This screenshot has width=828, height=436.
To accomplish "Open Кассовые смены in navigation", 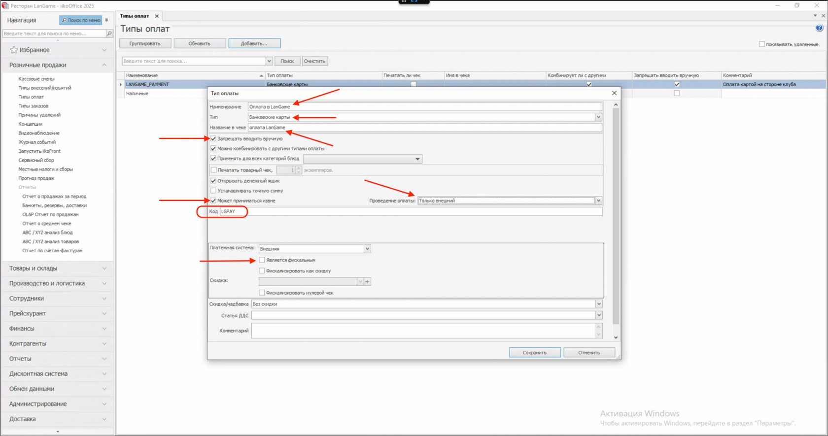I will click(36, 79).
